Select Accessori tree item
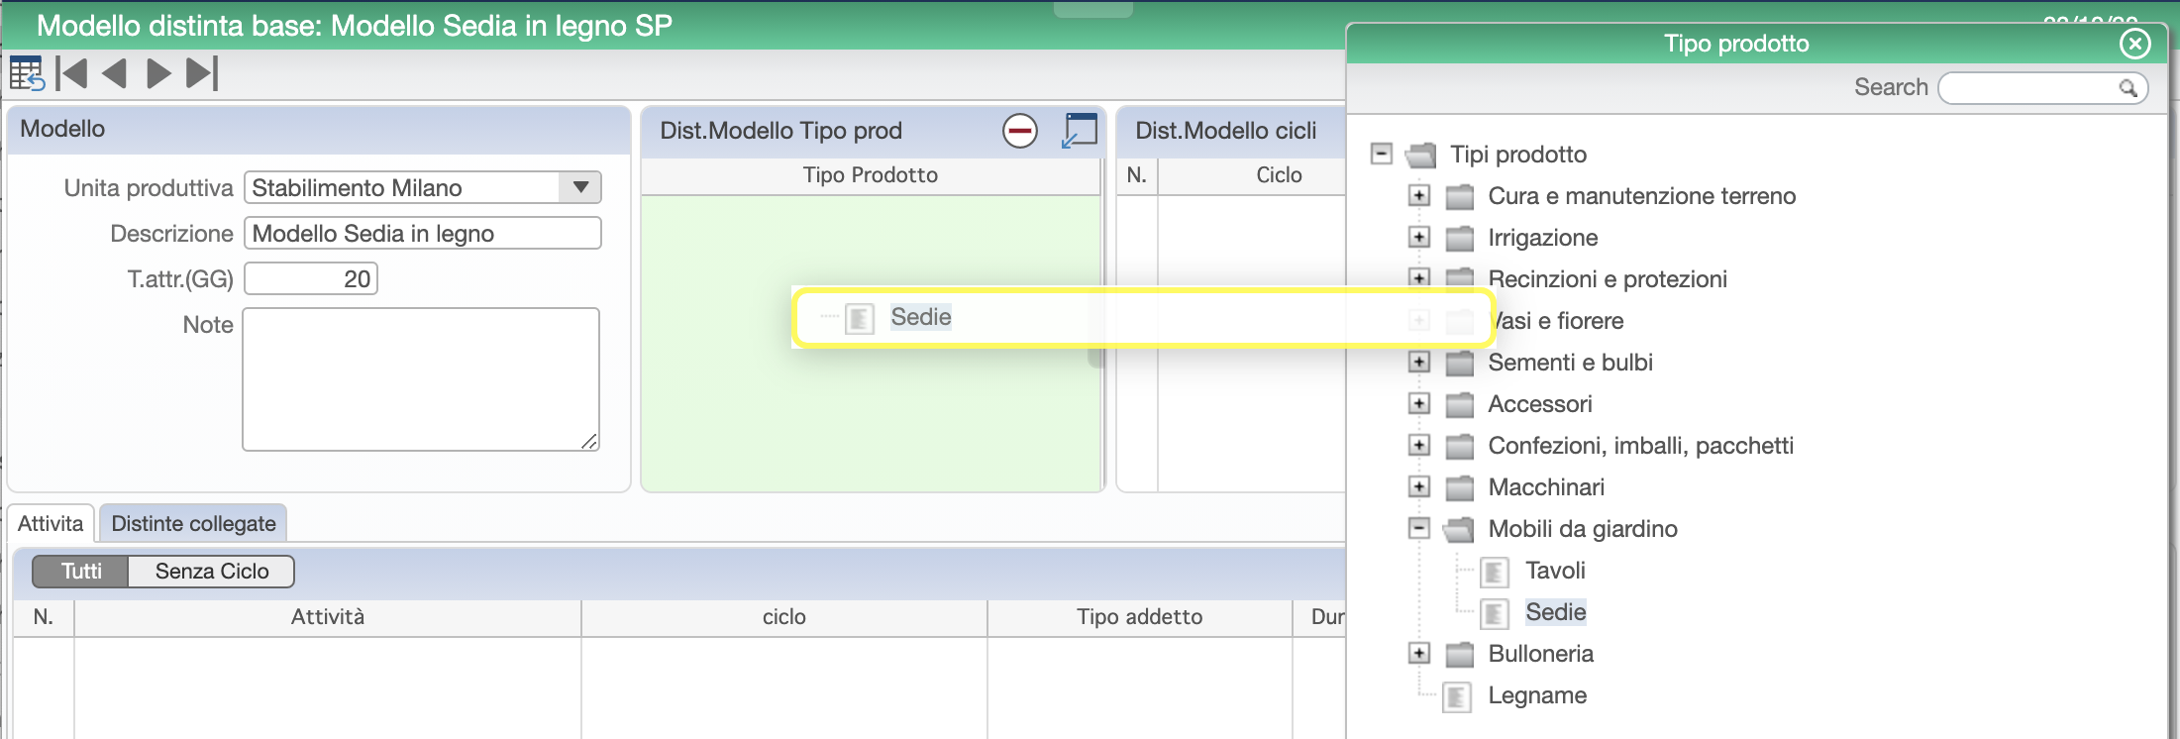2180x739 pixels. pyautogui.click(x=1540, y=404)
